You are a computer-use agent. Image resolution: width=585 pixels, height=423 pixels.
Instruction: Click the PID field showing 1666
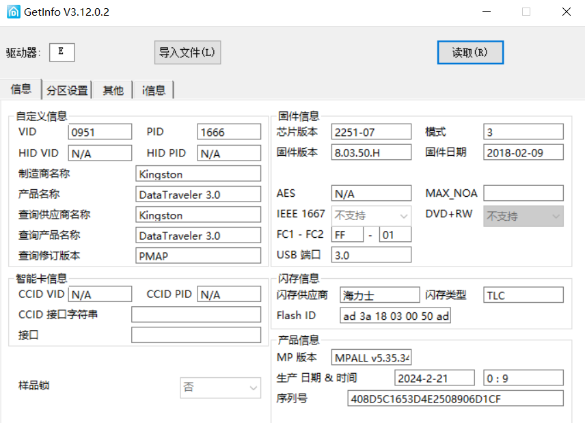pos(229,132)
